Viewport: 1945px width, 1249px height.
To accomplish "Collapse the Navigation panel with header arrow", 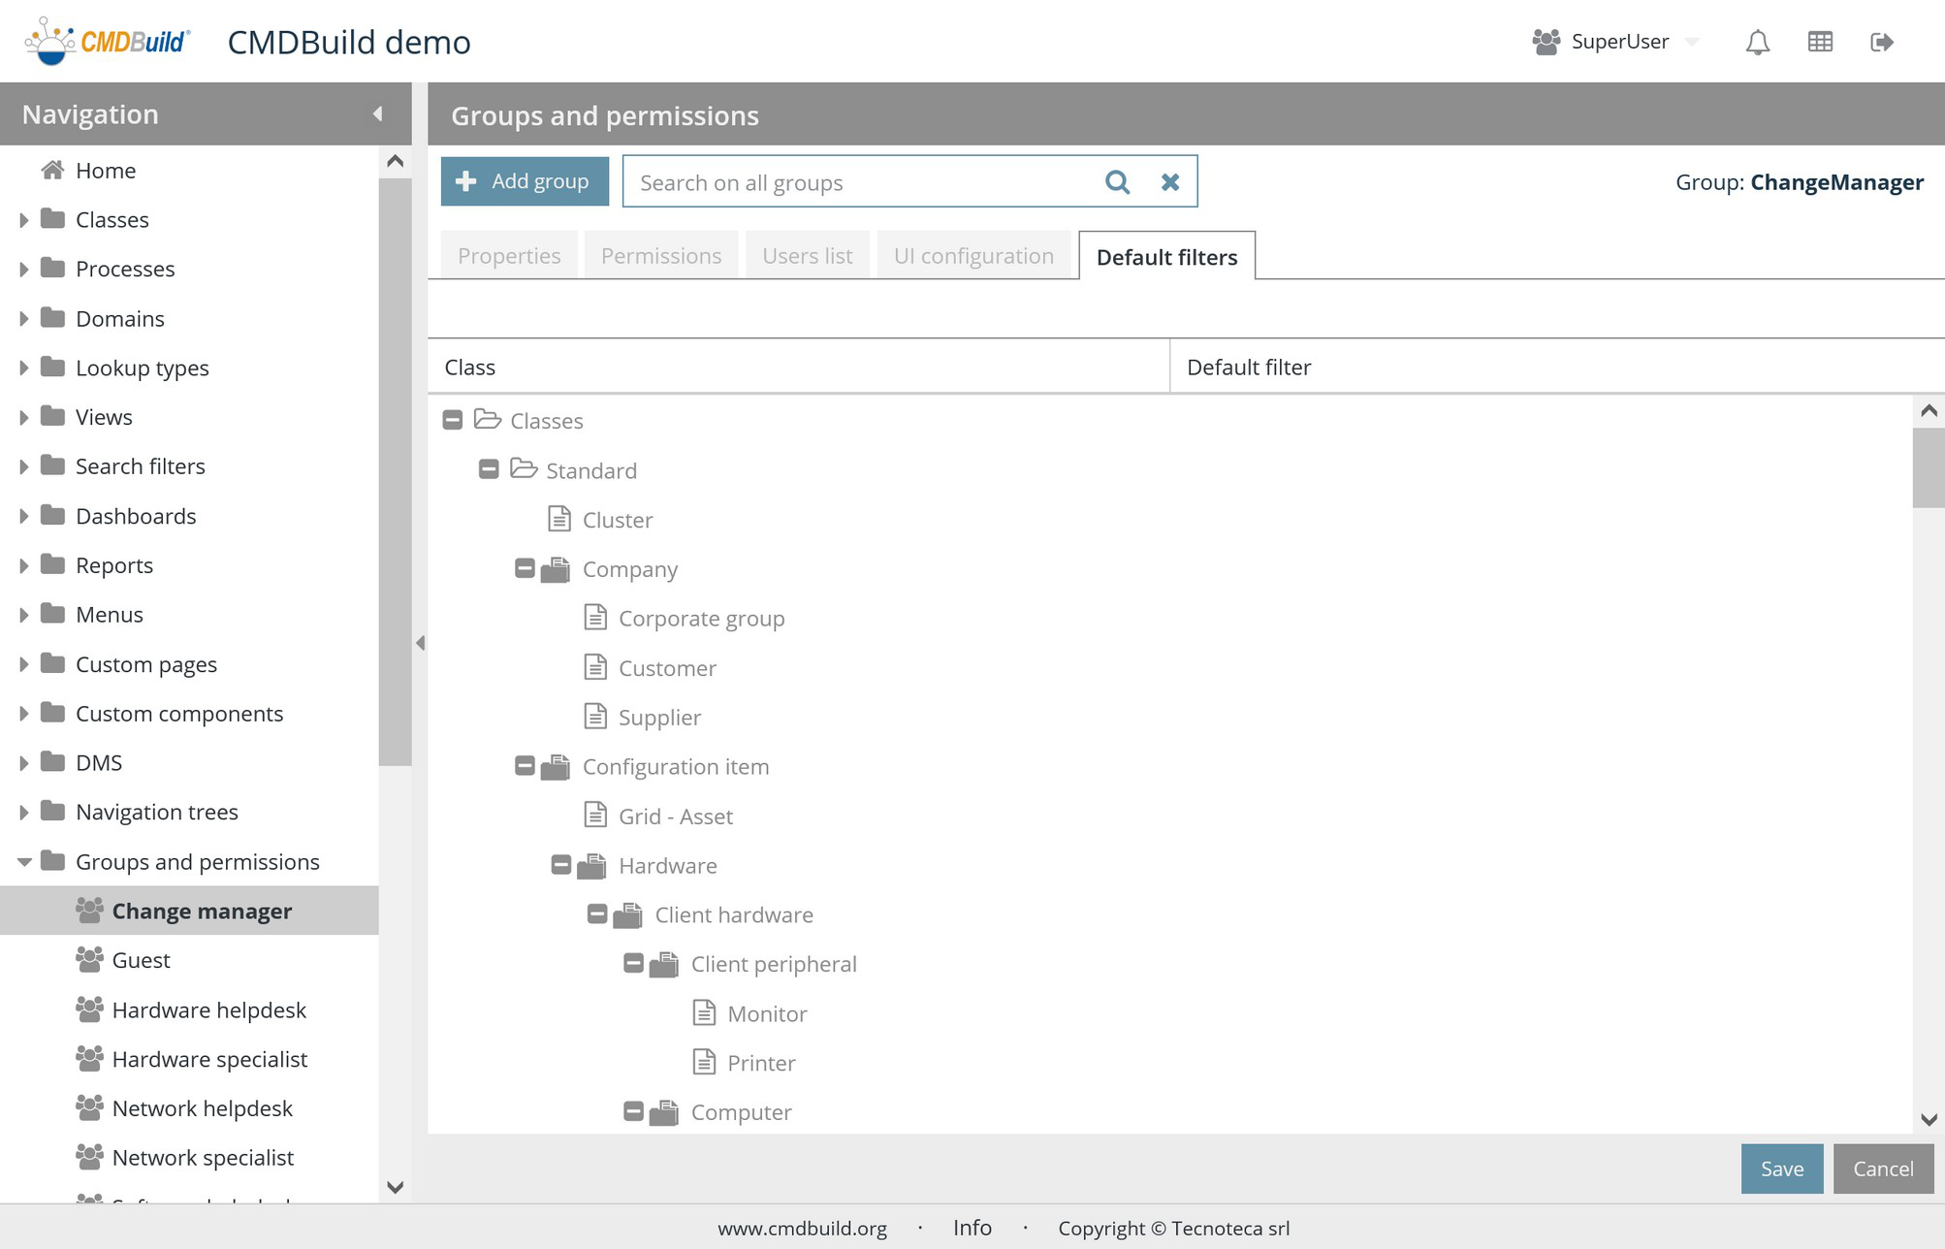I will pyautogui.click(x=377, y=114).
